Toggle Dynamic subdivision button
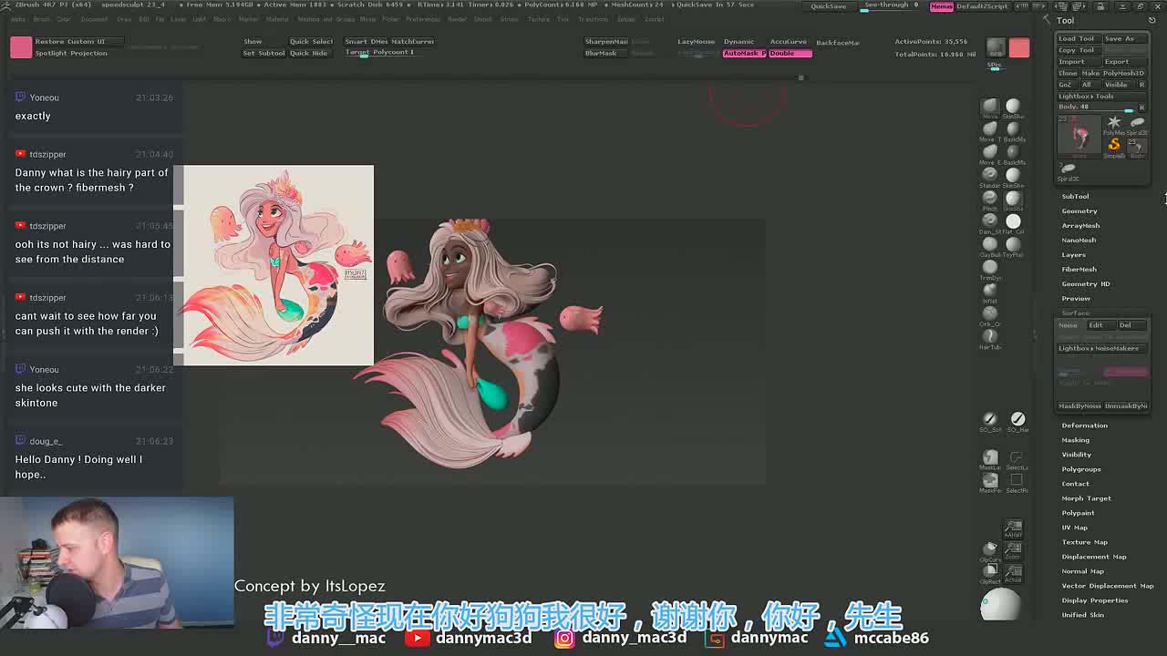The width and height of the screenshot is (1167, 656). pos(739,42)
